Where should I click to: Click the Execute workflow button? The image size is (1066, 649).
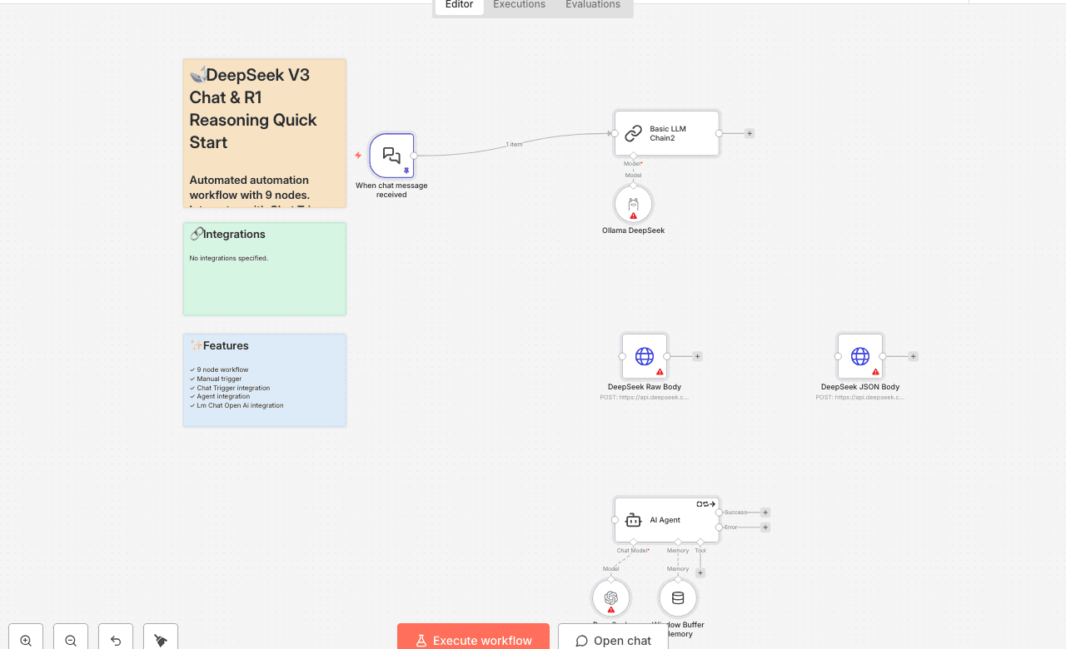473,640
